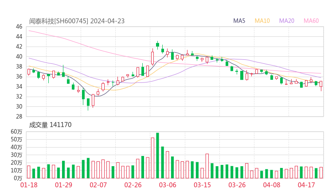Click the 28 price axis label

pos(19,117)
